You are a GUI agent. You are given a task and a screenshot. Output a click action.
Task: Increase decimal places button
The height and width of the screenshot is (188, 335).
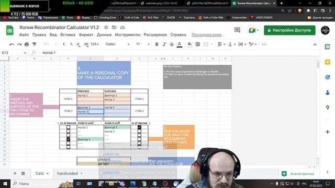coord(86,44)
